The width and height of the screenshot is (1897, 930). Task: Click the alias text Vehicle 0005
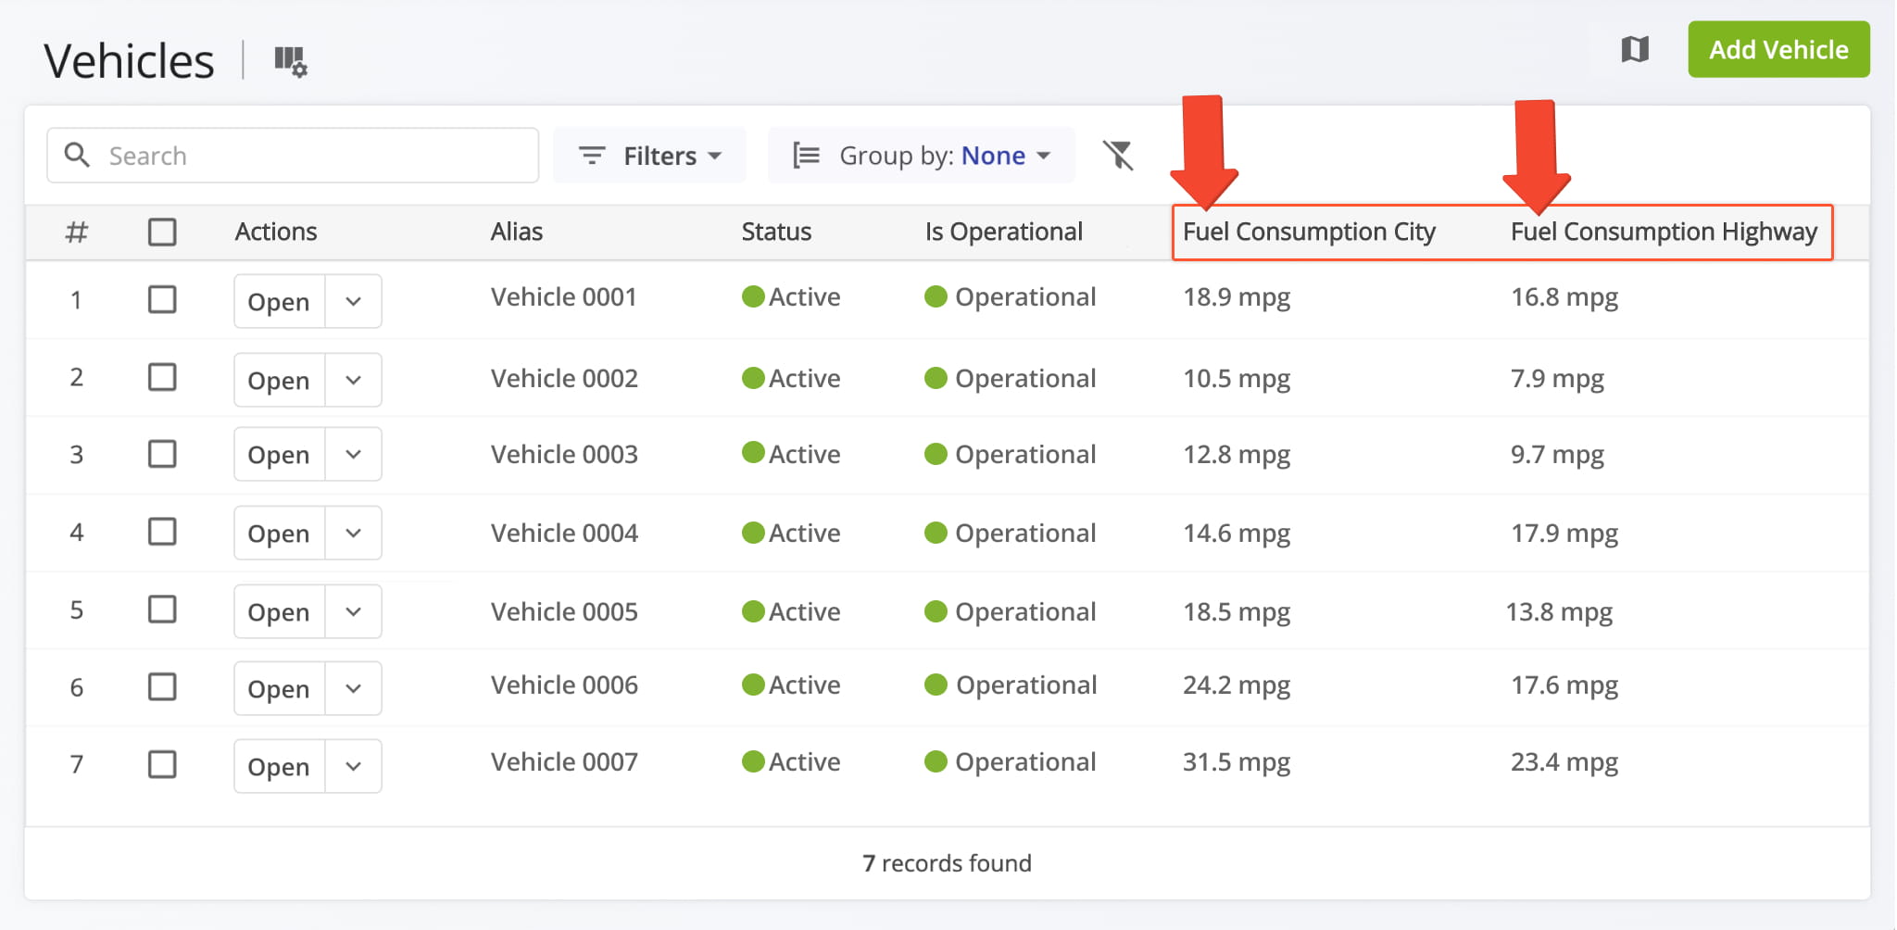[564, 611]
